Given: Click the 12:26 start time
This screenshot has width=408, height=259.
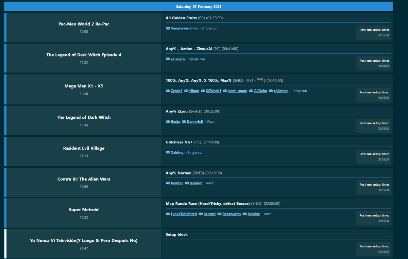Looking at the screenshot, I should (x=84, y=94).
